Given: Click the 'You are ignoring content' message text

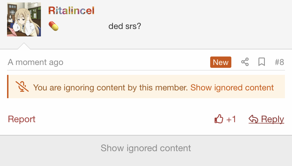Looking at the screenshot, I should [x=110, y=88].
